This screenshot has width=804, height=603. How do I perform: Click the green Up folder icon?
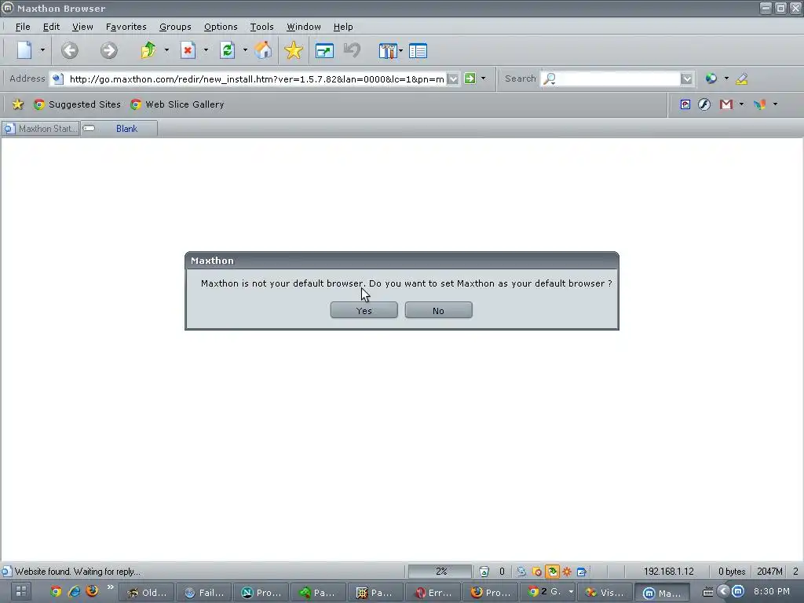pyautogui.click(x=148, y=50)
